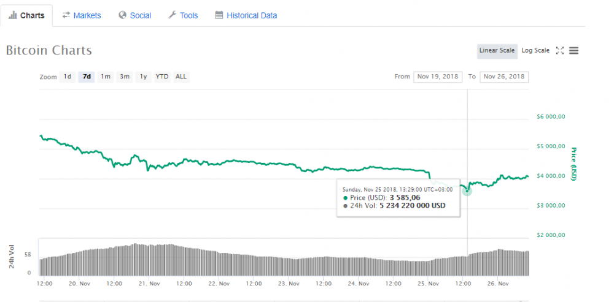The height and width of the screenshot is (302, 614).
Task: Switch to the Markets tab
Action: pyautogui.click(x=82, y=16)
